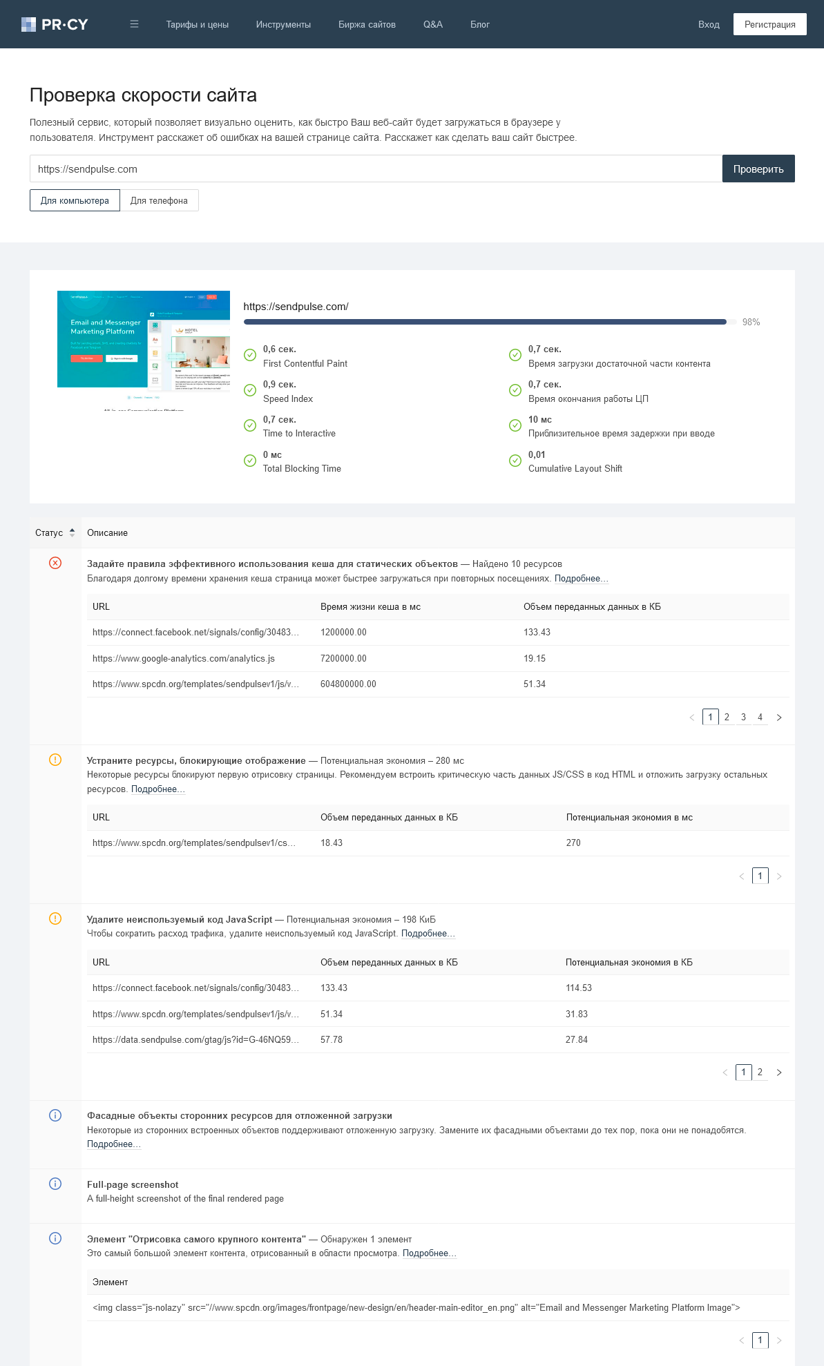The height and width of the screenshot is (1366, 824).
Task: Open Подробнее link for unused JavaScript
Action: point(428,934)
